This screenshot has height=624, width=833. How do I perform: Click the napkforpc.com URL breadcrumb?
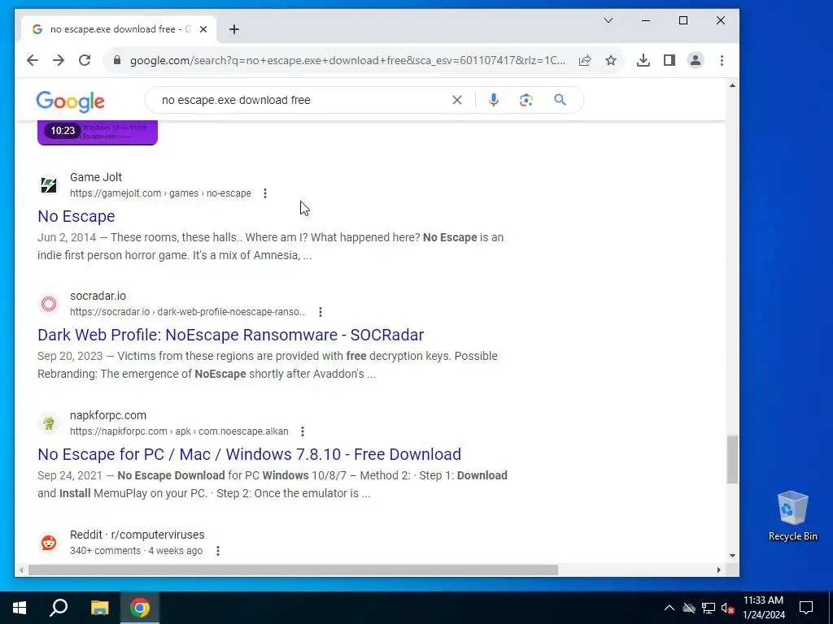coord(179,431)
